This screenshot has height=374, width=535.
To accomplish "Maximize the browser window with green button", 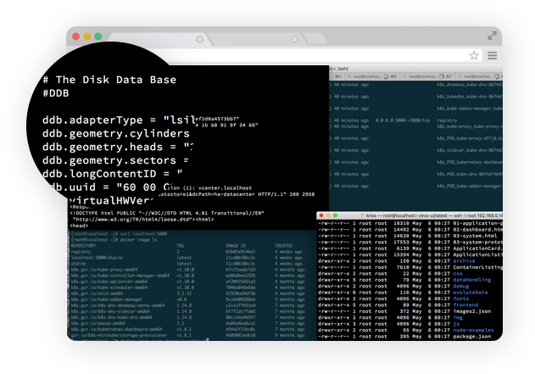I will [98, 36].
